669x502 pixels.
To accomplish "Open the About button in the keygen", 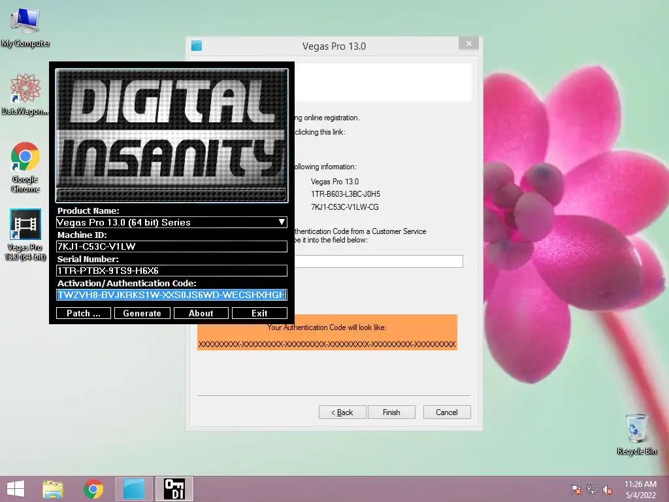I will [x=201, y=313].
